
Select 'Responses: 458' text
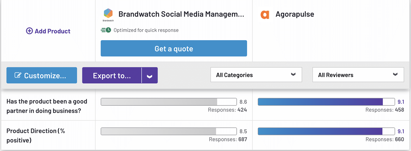pyautogui.click(x=385, y=110)
